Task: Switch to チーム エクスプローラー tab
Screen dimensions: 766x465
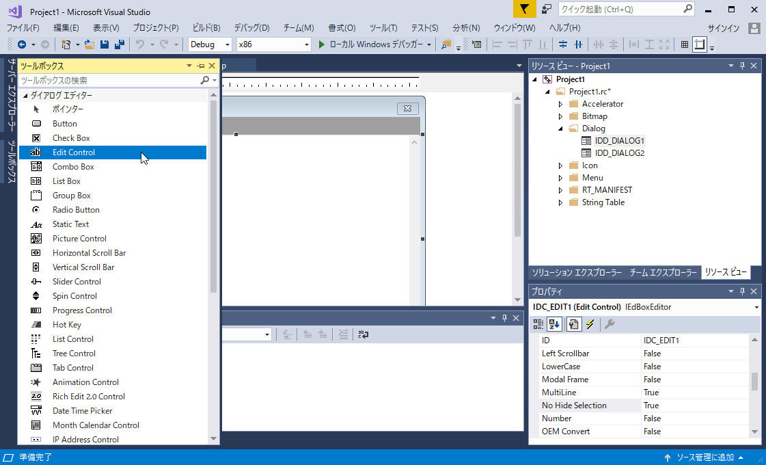Action: (663, 273)
